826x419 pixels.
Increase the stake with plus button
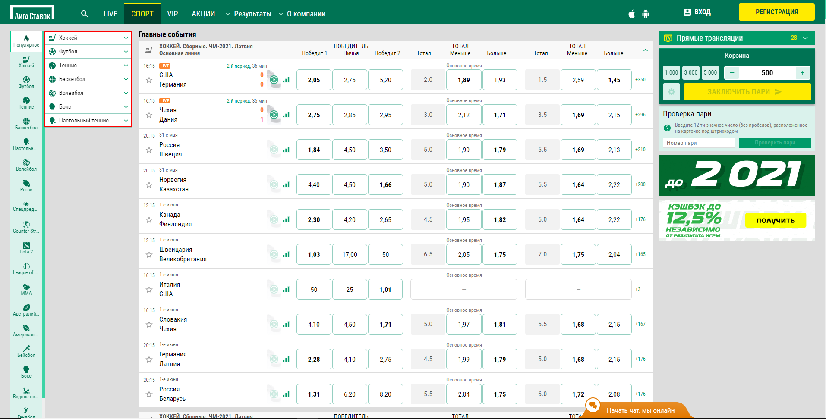[x=803, y=73]
